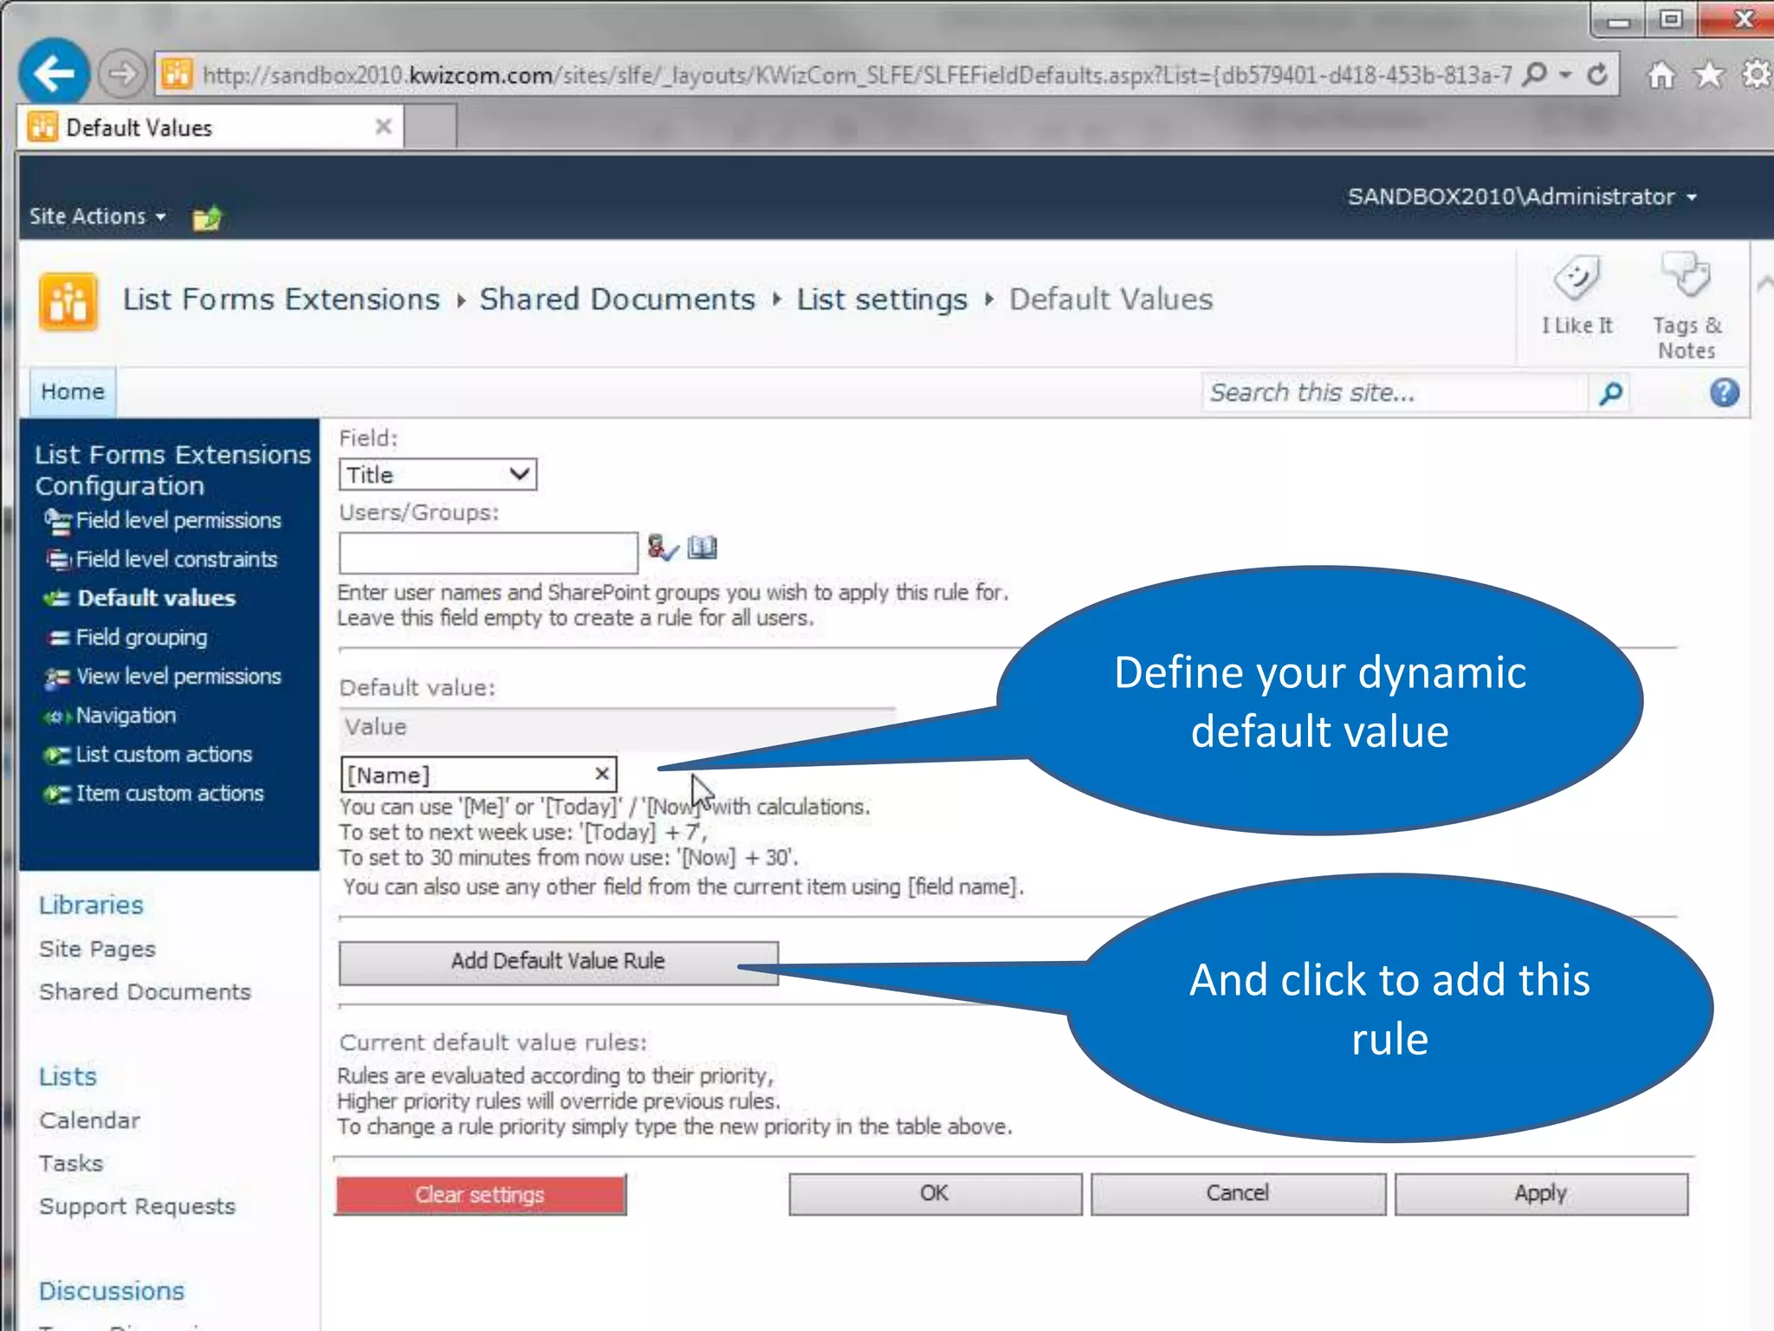Expand the Field dropdown showing Title

438,475
